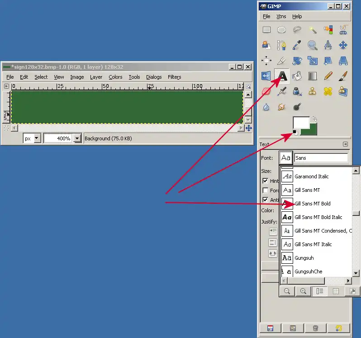Viewport: 361px width, 338px height.
Task: Select the Text tool in toolbox
Action: [282, 76]
